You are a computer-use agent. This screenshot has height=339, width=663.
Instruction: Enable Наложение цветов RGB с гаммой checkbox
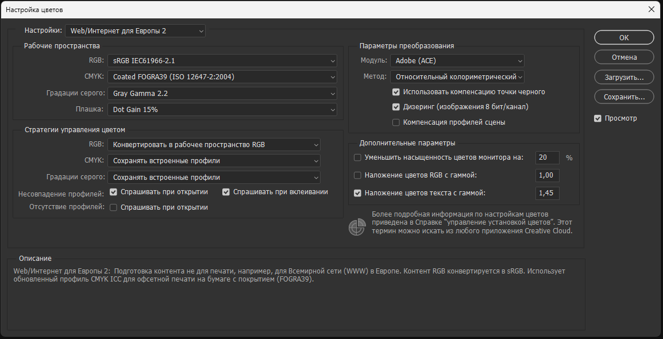coord(357,175)
